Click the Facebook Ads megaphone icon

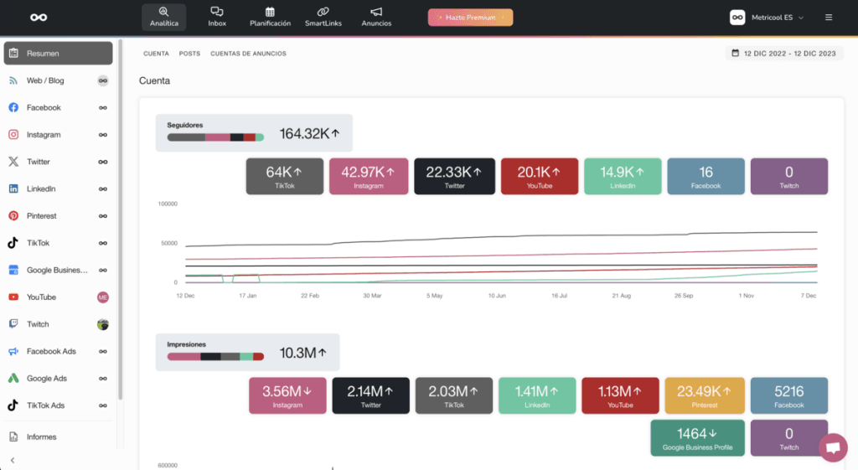13,351
